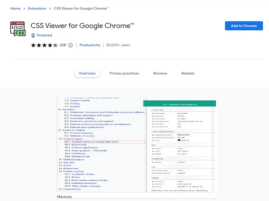Open the rating info icon
The image size is (269, 201).
[70, 45]
